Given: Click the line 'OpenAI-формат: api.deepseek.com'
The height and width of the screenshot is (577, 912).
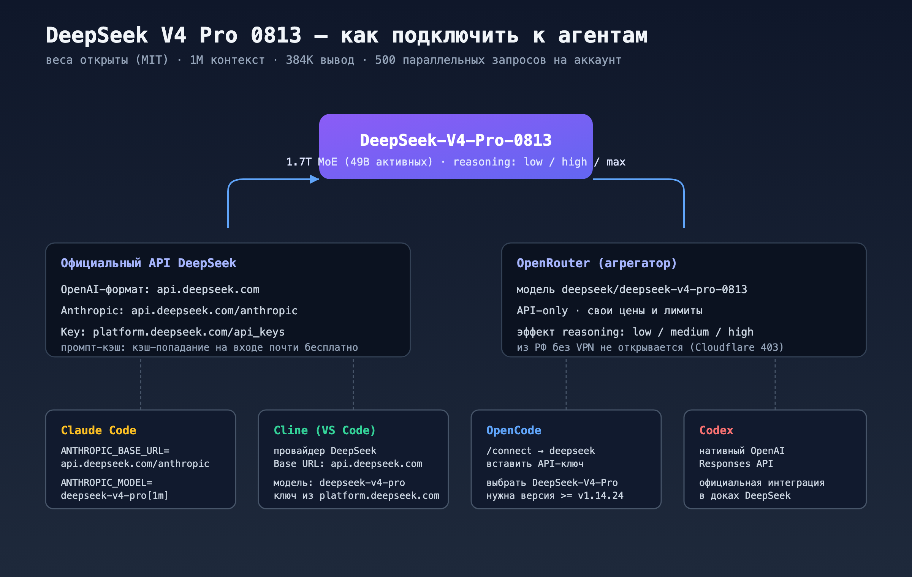Looking at the screenshot, I should point(160,290).
